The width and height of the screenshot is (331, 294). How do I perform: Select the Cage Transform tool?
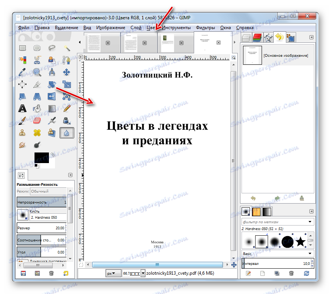click(67, 96)
